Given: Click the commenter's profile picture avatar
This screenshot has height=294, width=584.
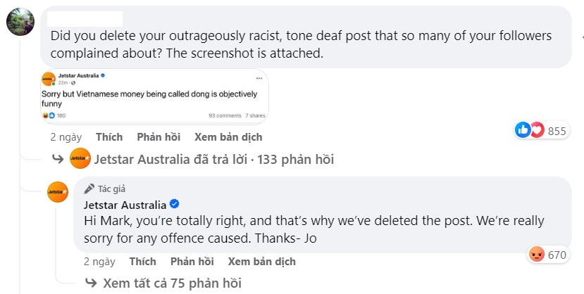Looking at the screenshot, I should point(20,20).
